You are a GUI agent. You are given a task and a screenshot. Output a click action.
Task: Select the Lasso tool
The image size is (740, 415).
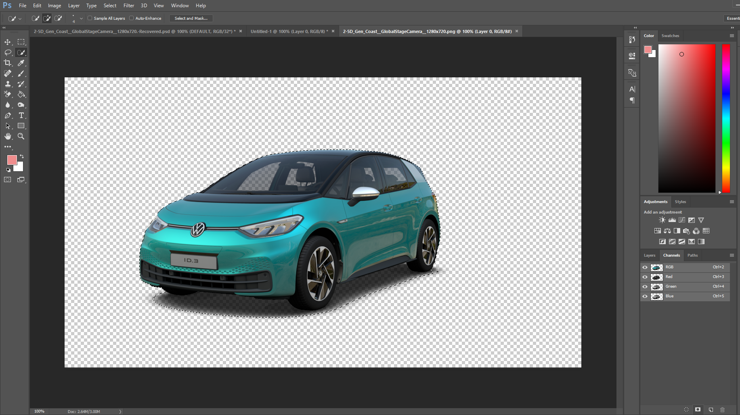pos(8,52)
